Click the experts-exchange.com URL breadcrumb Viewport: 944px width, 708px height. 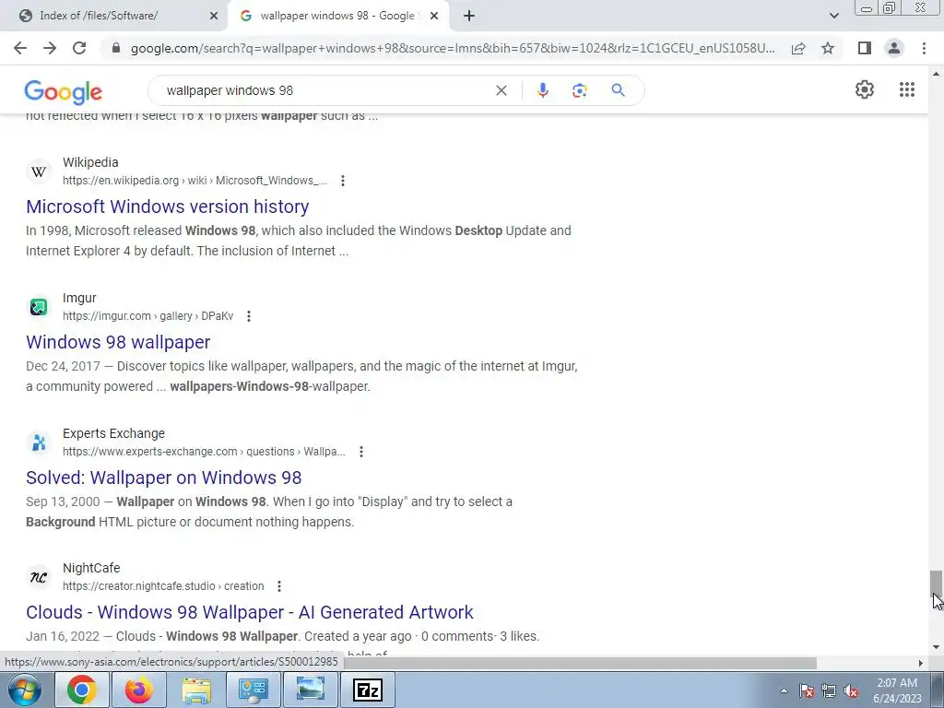[x=204, y=452]
